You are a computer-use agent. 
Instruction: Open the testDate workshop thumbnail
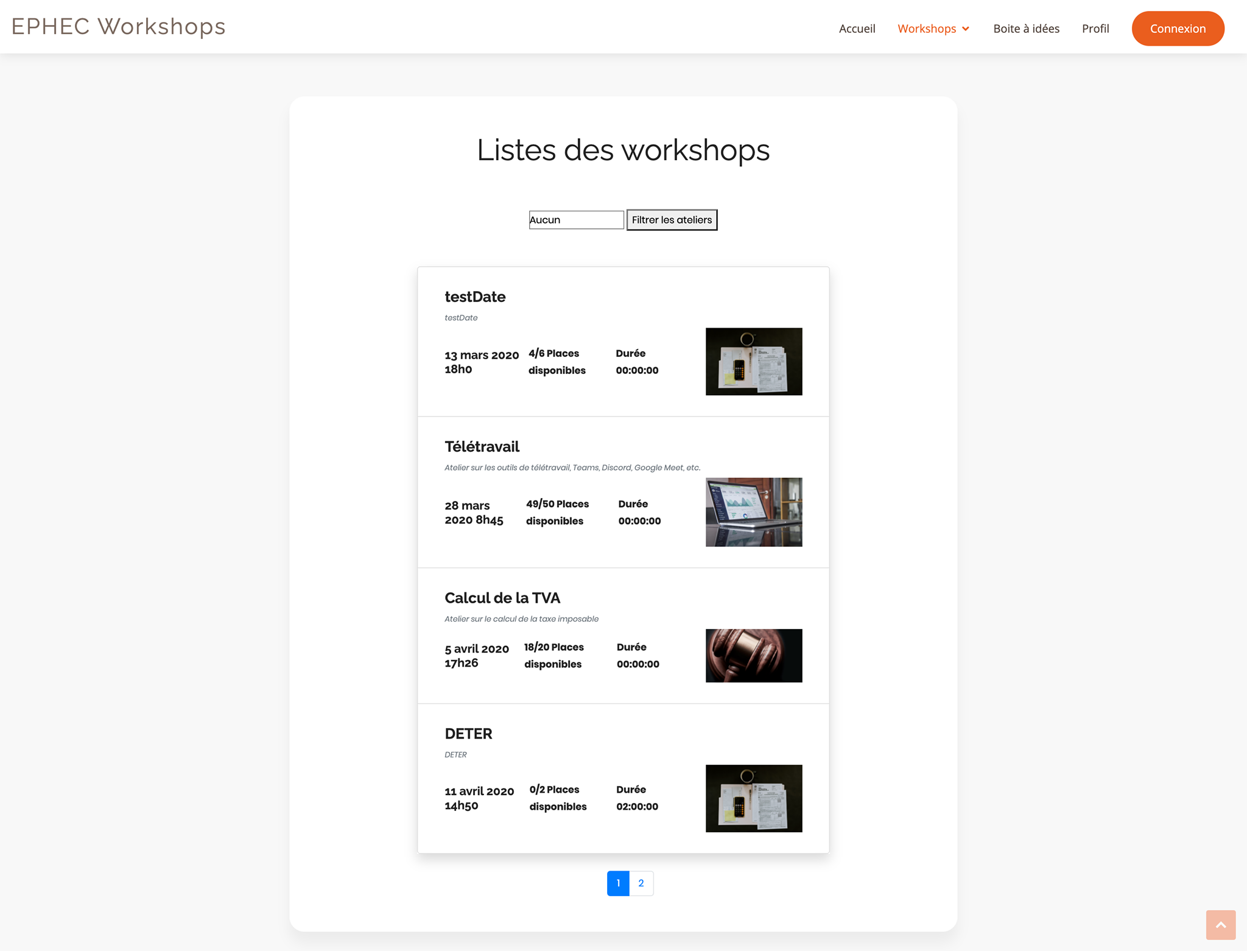coord(753,362)
